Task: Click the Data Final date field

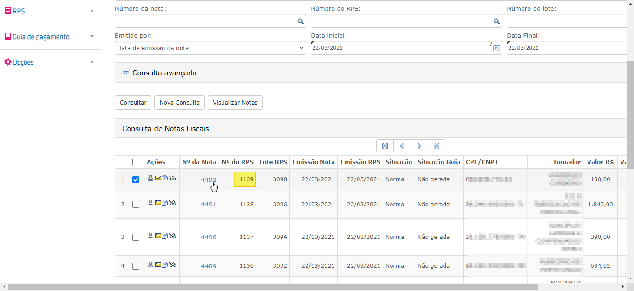Action: (567, 48)
